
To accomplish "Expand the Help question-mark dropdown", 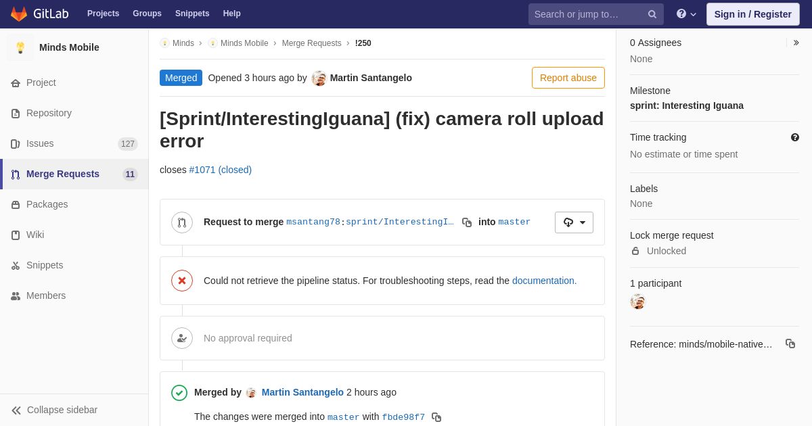I will coord(686,14).
